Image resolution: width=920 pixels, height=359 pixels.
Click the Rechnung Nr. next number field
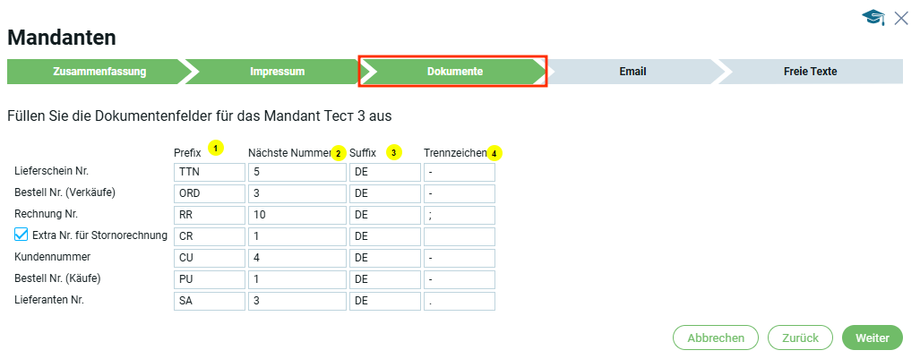pos(297,215)
